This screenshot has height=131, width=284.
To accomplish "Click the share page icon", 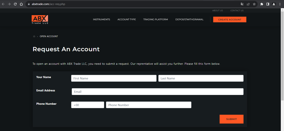I will (248, 4).
